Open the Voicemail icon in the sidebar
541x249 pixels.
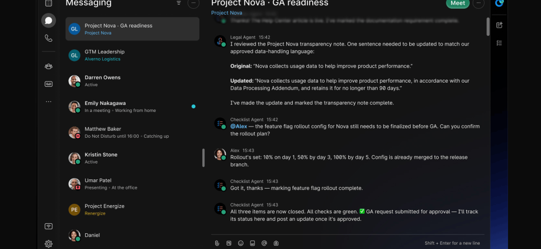click(x=49, y=84)
